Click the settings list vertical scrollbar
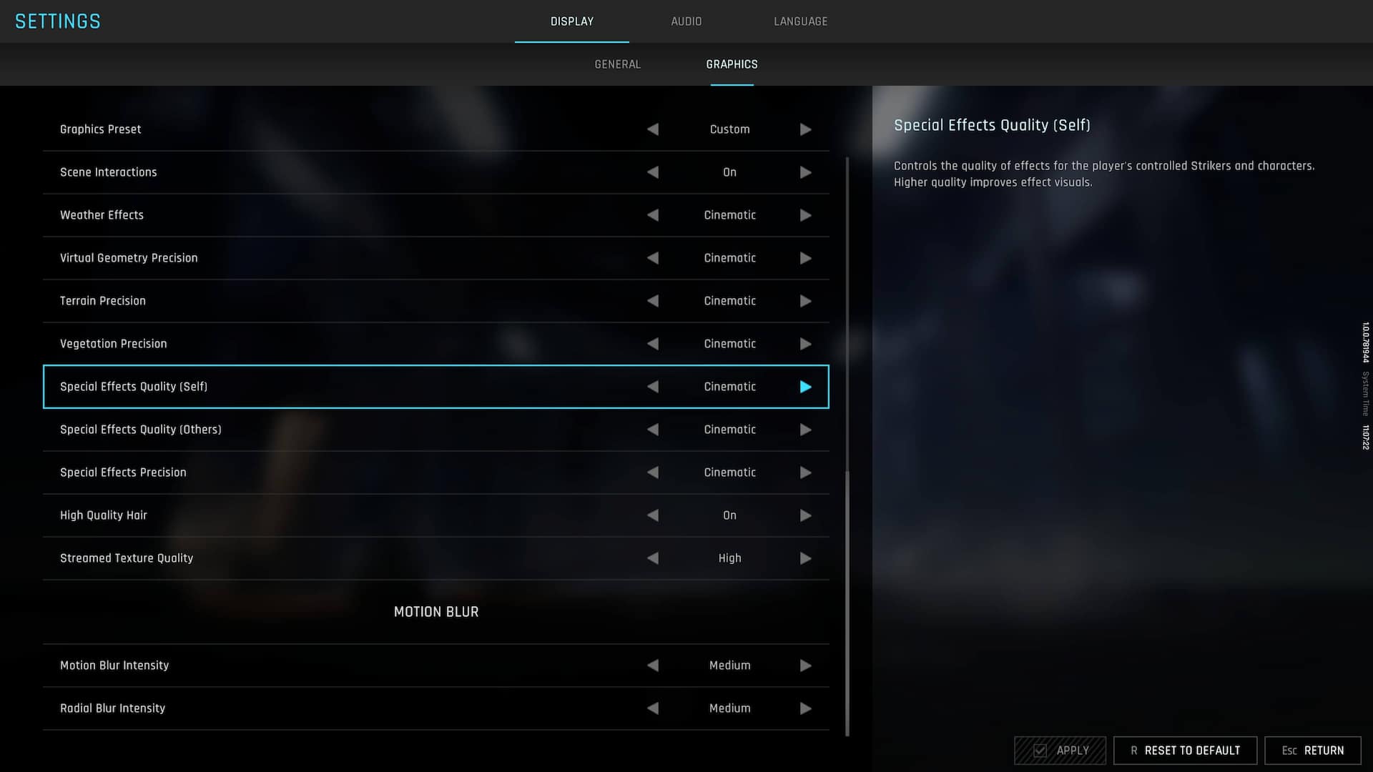This screenshot has height=772, width=1373. [847, 447]
